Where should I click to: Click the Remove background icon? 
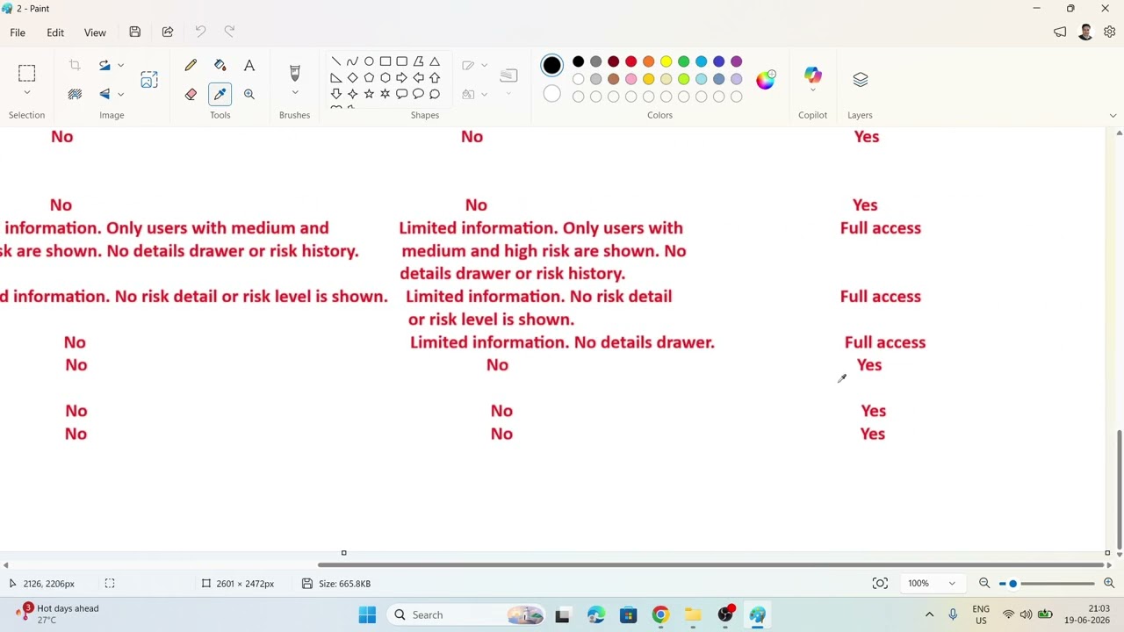point(75,94)
